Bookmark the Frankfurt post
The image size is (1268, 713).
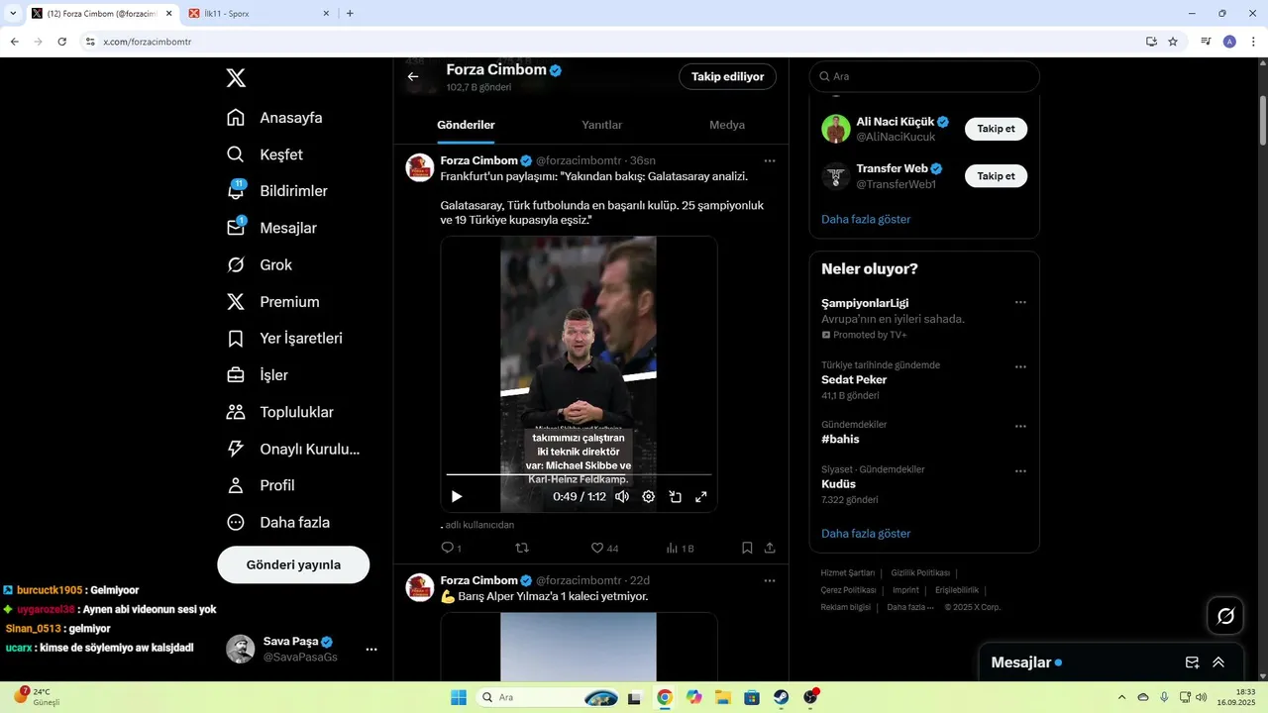pyautogui.click(x=747, y=548)
